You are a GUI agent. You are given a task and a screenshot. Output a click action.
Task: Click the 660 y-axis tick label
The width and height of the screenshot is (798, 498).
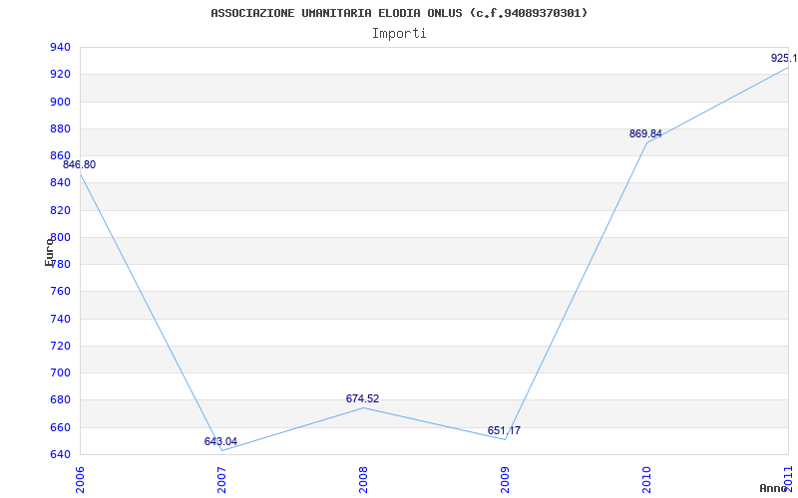click(60, 428)
